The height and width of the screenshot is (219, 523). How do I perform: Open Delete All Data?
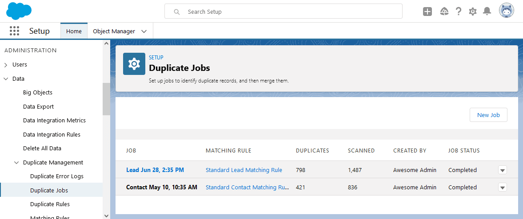pos(42,149)
